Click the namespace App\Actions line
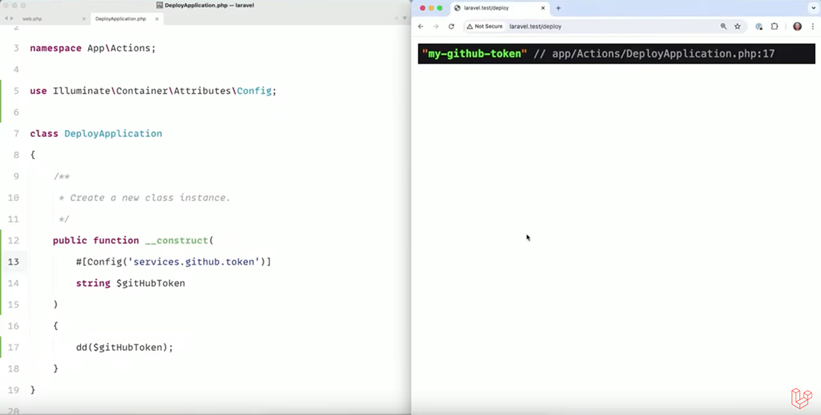 93,48
